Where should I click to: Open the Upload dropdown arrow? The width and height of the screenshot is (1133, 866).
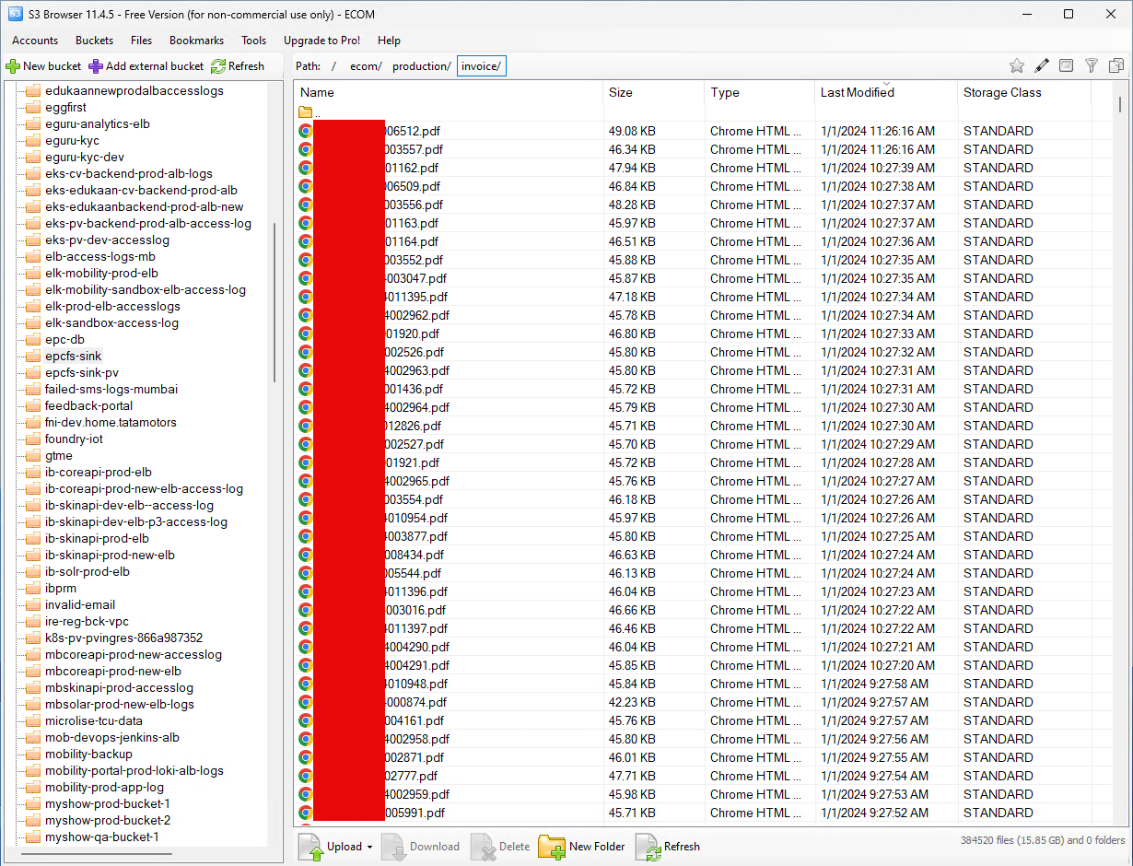[x=369, y=848]
